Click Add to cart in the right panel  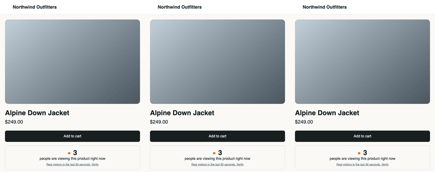362,136
